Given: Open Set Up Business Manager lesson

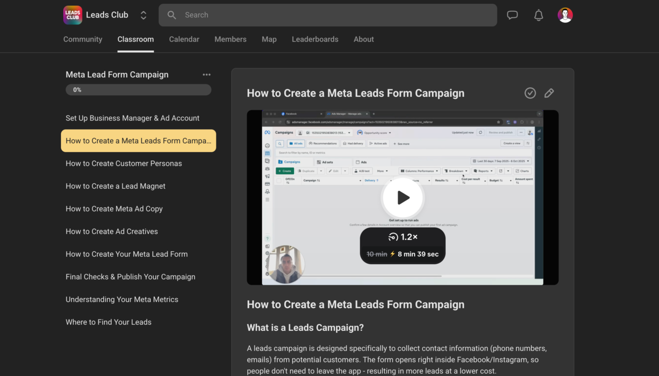Looking at the screenshot, I should (x=132, y=118).
